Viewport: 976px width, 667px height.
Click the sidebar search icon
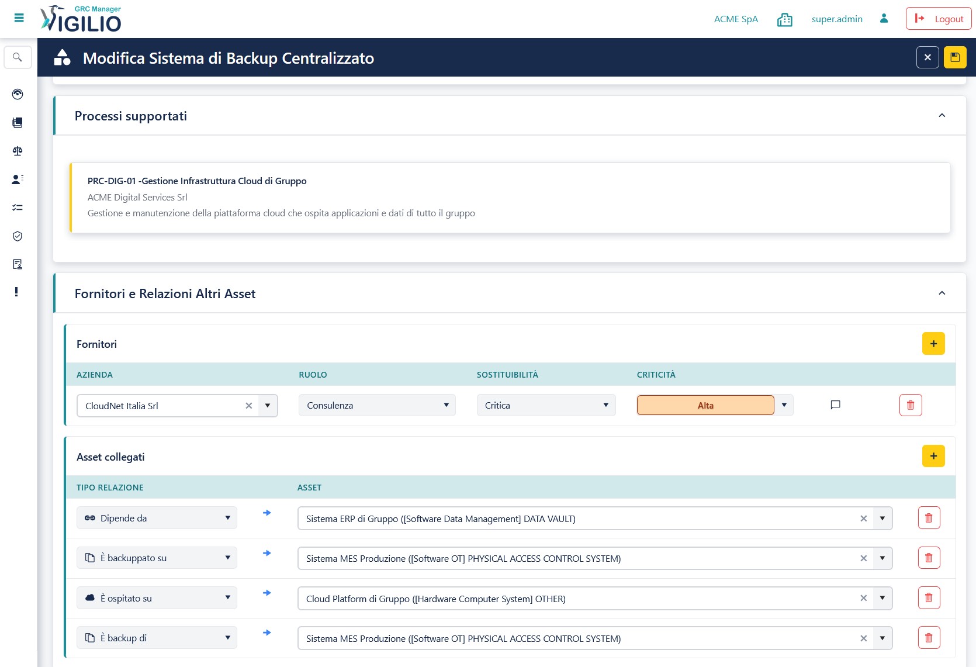tap(18, 57)
